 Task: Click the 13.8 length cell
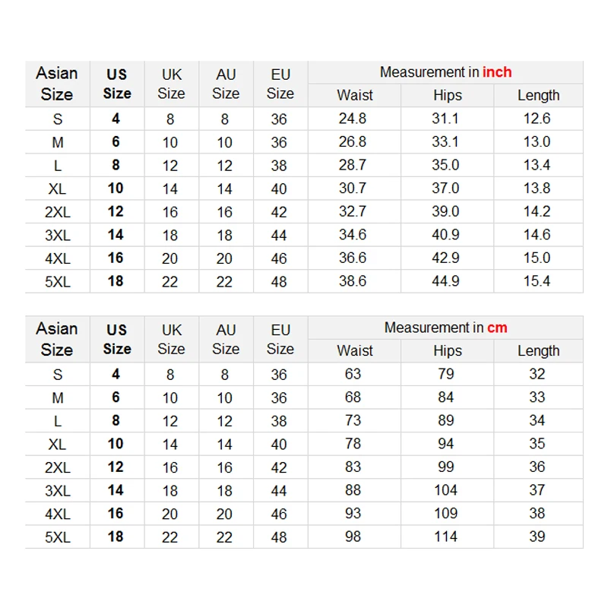point(537,188)
